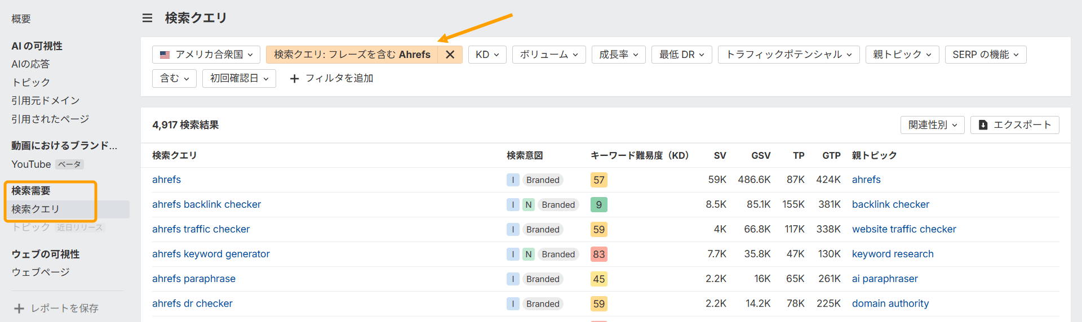Click the エクスポート button
1082x322 pixels.
pos(1015,125)
